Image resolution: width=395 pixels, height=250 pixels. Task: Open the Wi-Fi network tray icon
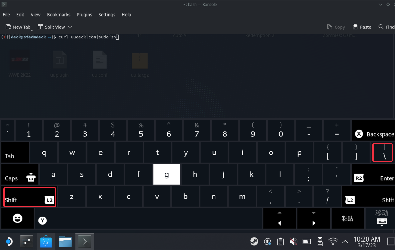coord(333,242)
